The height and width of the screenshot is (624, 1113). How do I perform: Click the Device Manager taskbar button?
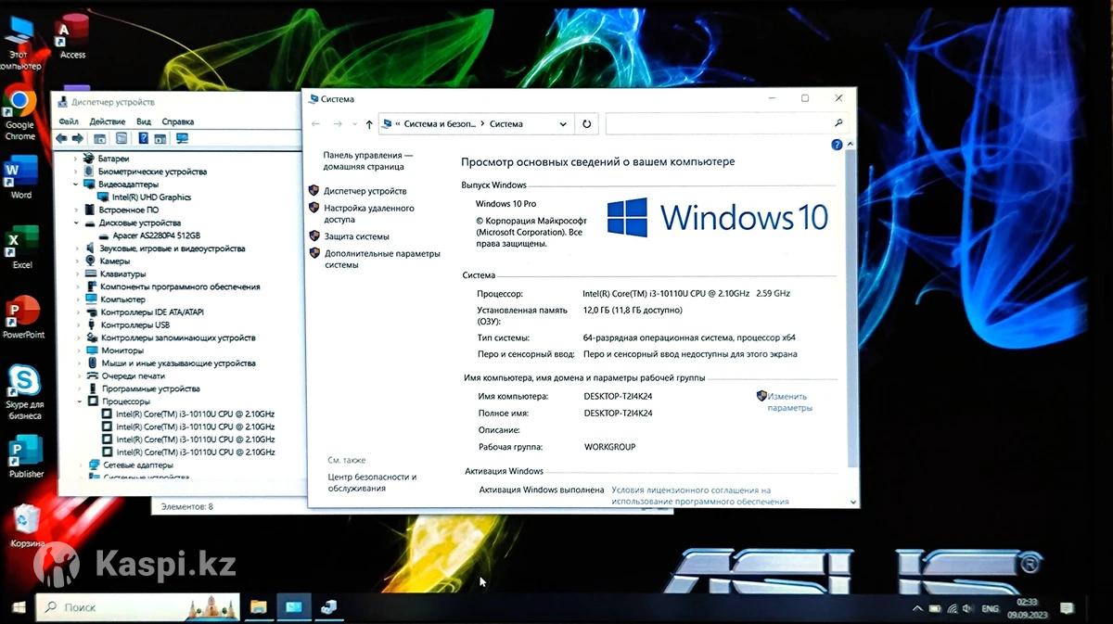pos(328,607)
